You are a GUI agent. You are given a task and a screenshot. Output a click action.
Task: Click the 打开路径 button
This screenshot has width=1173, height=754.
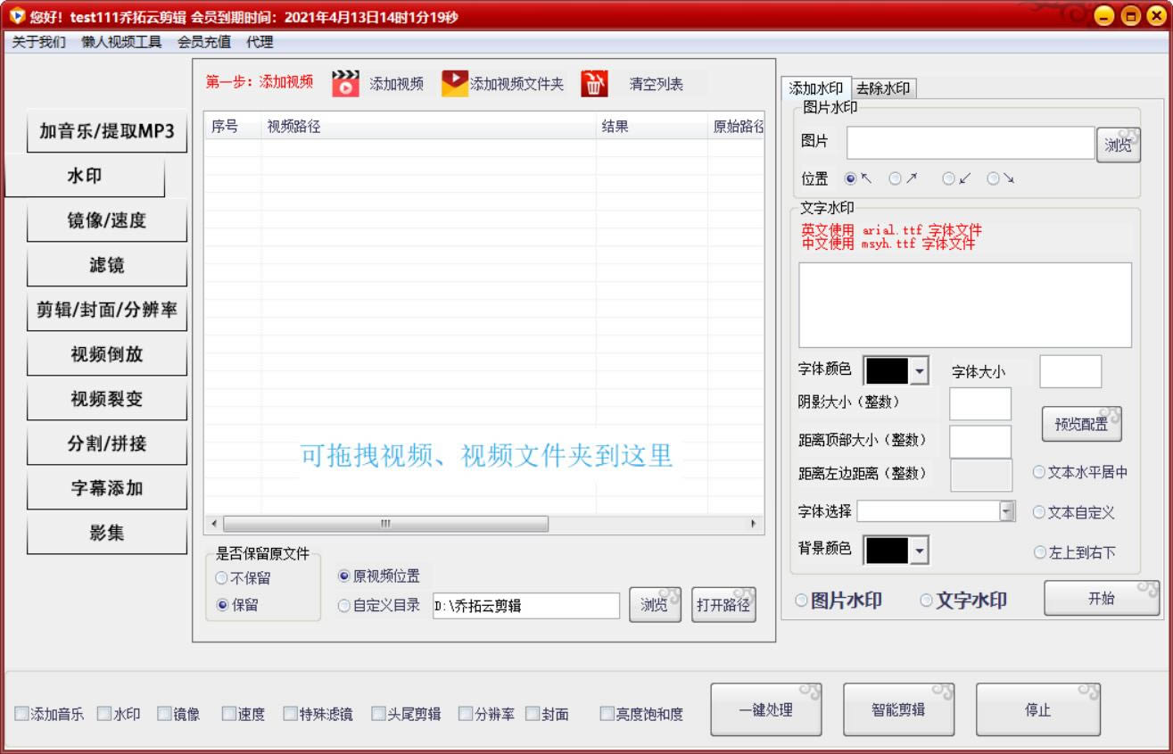tap(723, 605)
